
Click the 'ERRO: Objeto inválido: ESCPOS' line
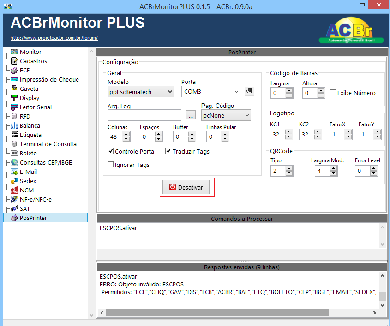click(142, 284)
